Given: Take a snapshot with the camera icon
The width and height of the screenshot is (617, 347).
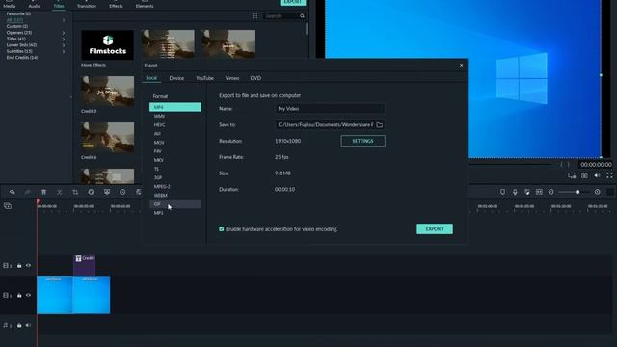Looking at the screenshot, I should tap(584, 175).
